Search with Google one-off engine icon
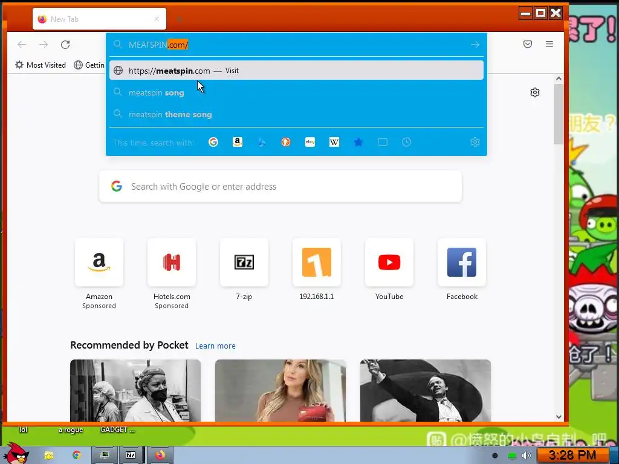619x464 pixels. [213, 142]
